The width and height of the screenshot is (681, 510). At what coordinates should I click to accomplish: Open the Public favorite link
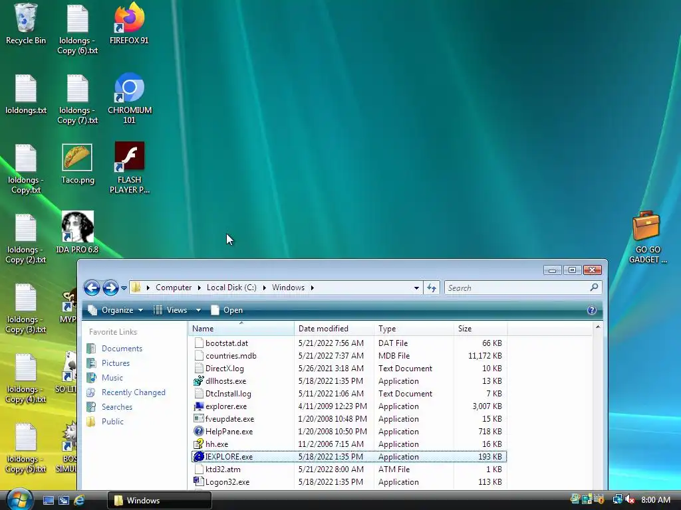coord(112,422)
